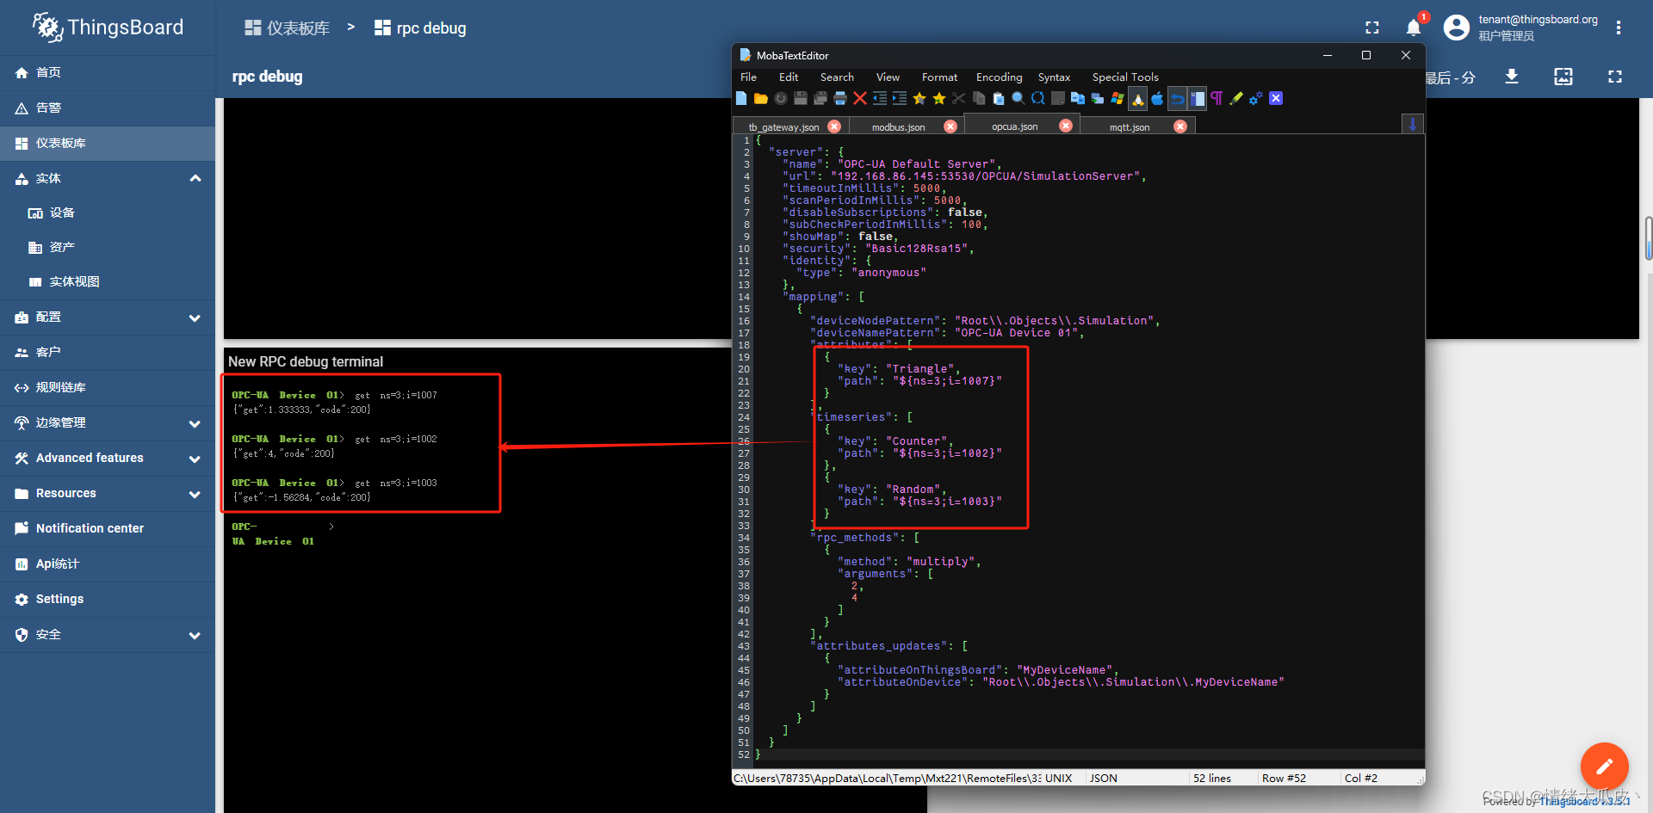Image resolution: width=1653 pixels, height=813 pixels.
Task: Select Mac apple line-ending format icon
Action: tap(1157, 98)
